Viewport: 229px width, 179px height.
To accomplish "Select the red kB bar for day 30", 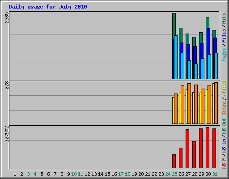I will pos(208,148).
